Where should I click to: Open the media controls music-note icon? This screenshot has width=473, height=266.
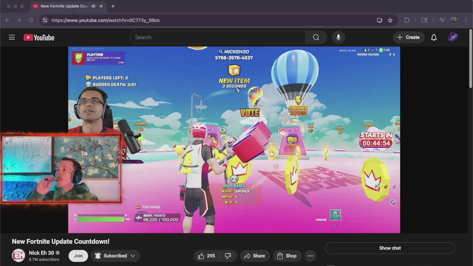coord(442,20)
